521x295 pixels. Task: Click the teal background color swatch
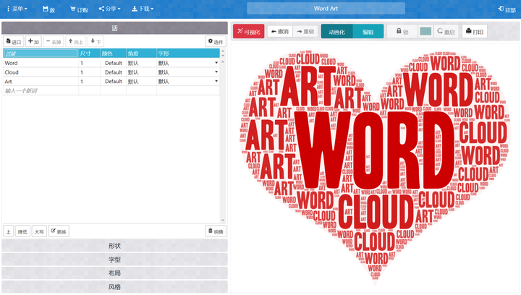pos(425,32)
